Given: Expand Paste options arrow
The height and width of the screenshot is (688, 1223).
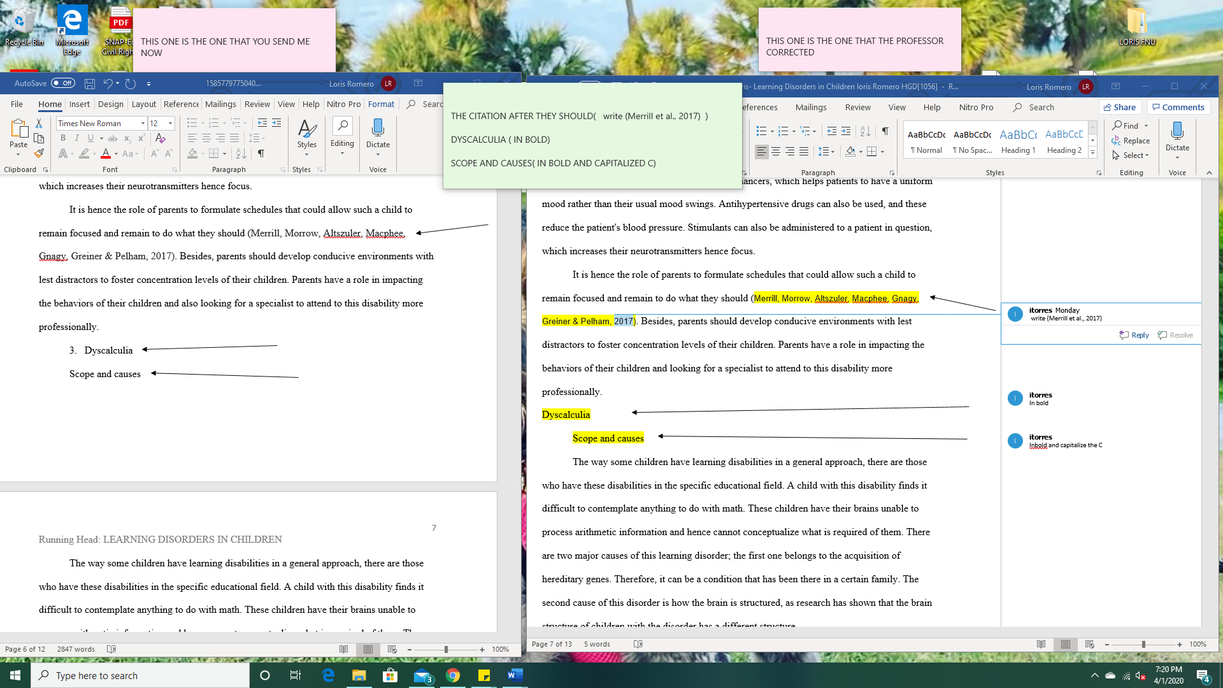Looking at the screenshot, I should (18, 155).
